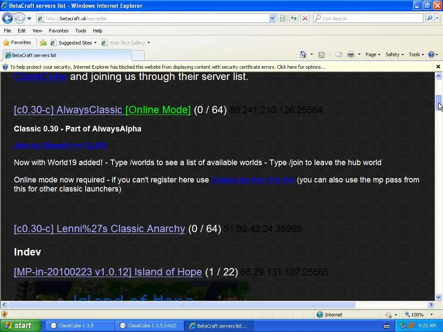This screenshot has height=332, width=443.
Task: Click the Back navigation arrow
Action: (x=7, y=19)
